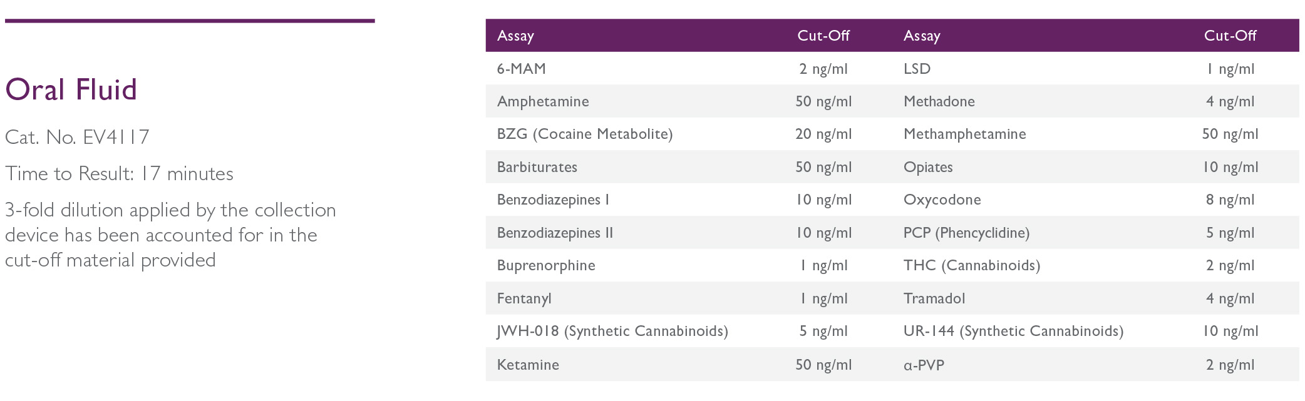Select the Cat. No. EV4117 text

click(77, 137)
